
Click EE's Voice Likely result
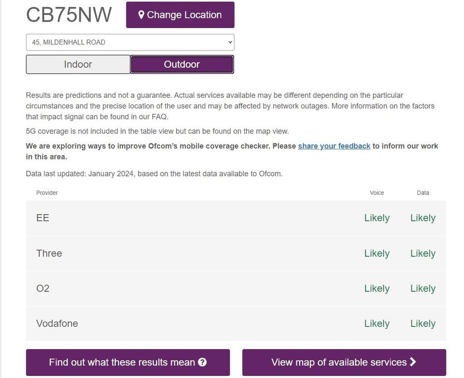(x=377, y=218)
